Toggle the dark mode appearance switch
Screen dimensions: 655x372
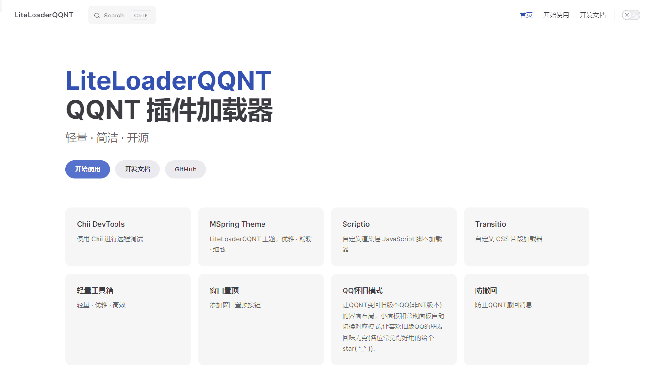coord(631,15)
